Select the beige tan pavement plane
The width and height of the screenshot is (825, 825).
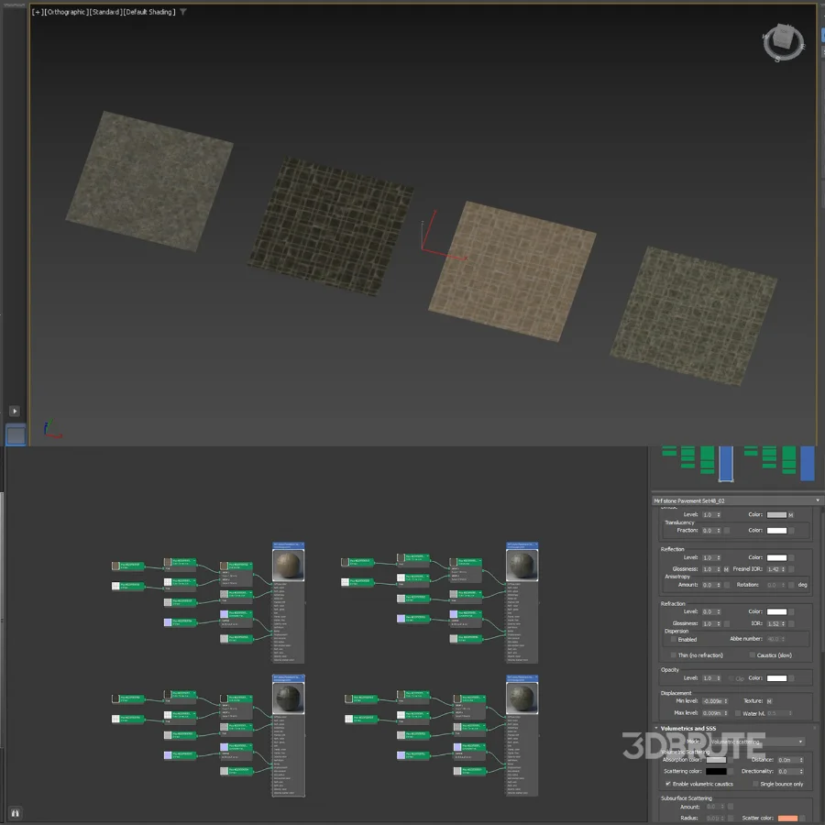point(511,271)
